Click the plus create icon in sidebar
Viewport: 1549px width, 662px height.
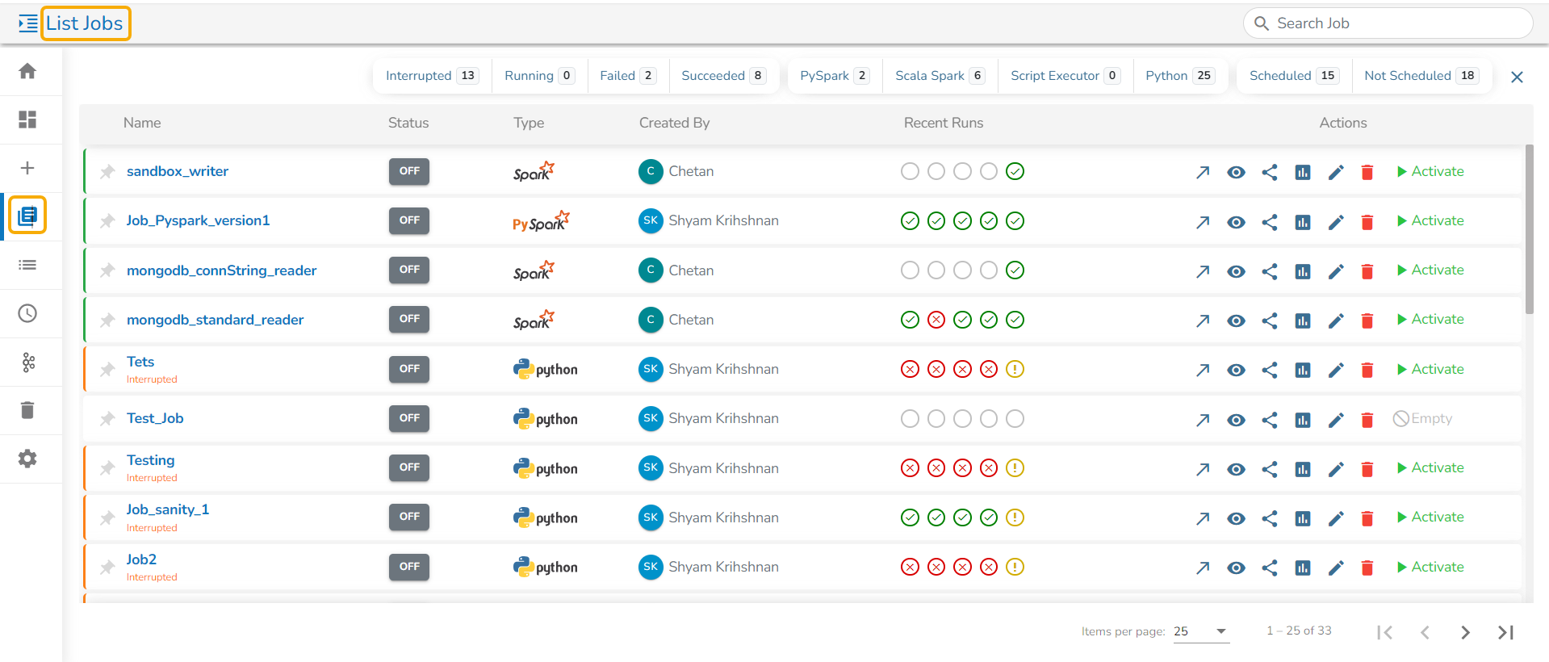tap(27, 168)
